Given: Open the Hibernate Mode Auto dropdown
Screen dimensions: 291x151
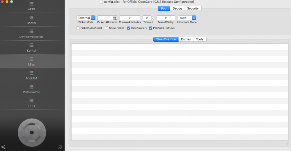Looking at the screenshot, I should [x=187, y=18].
